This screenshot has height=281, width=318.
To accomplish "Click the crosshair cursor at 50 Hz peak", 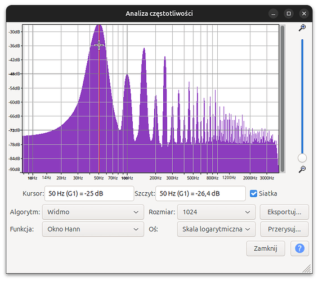I will click(99, 45).
